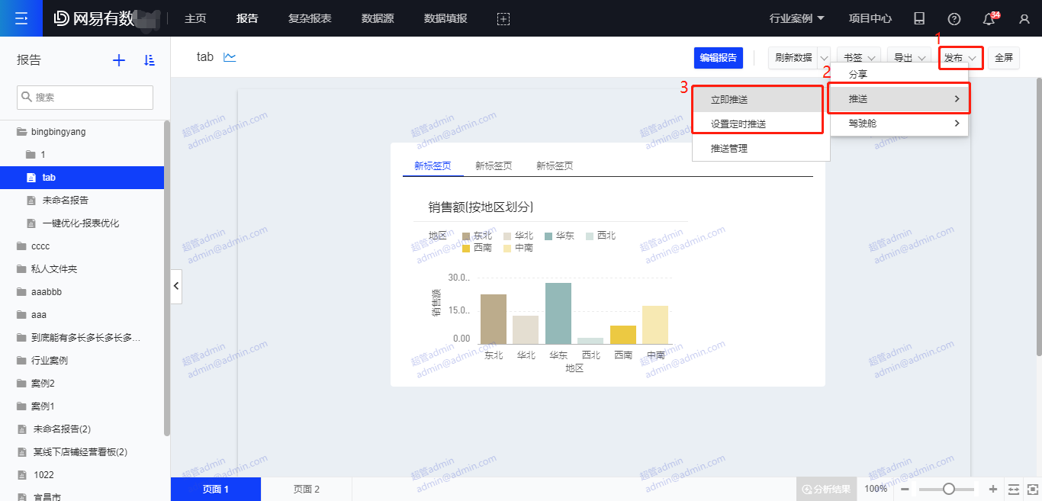Open the mobile device preview icon
The width and height of the screenshot is (1042, 501).
pos(919,19)
